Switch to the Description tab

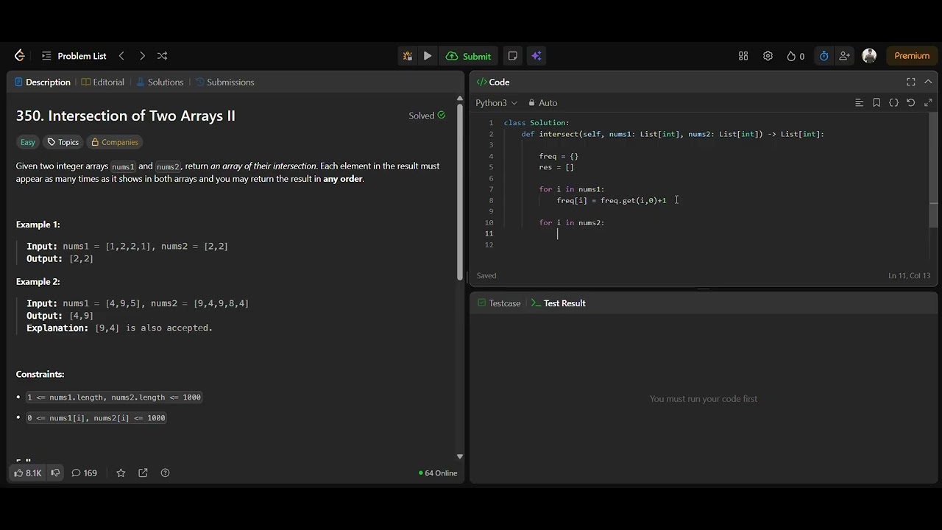point(43,82)
